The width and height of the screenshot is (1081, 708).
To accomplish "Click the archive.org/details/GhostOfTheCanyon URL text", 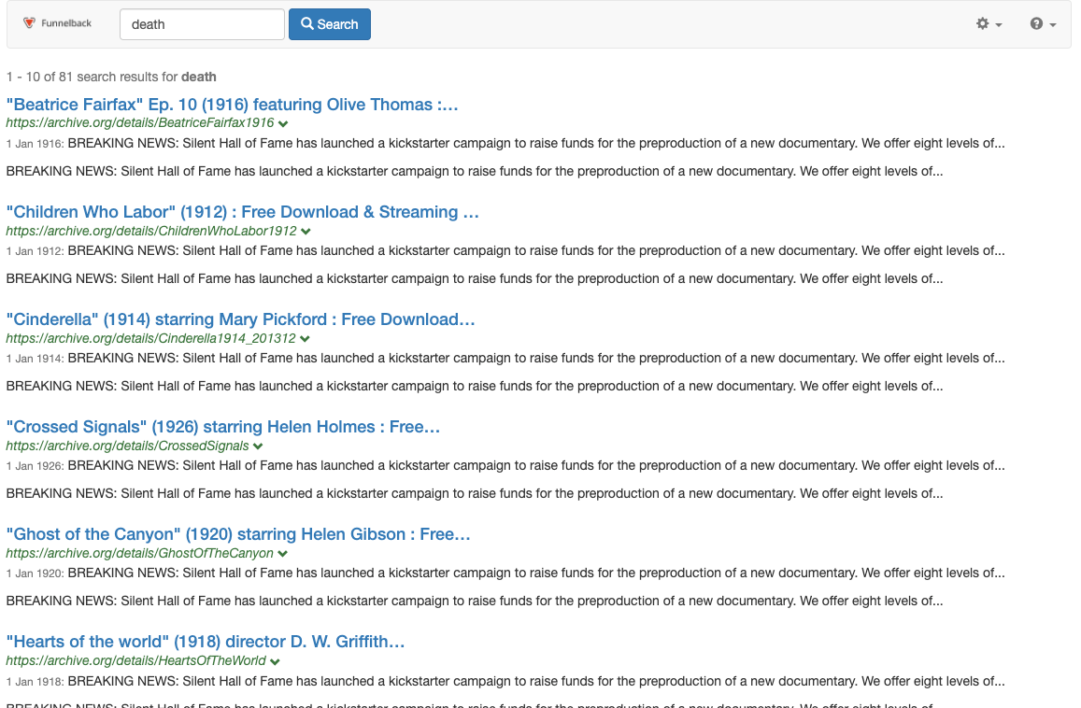I will point(139,553).
